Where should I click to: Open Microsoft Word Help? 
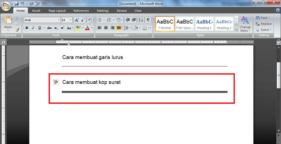[x=278, y=10]
